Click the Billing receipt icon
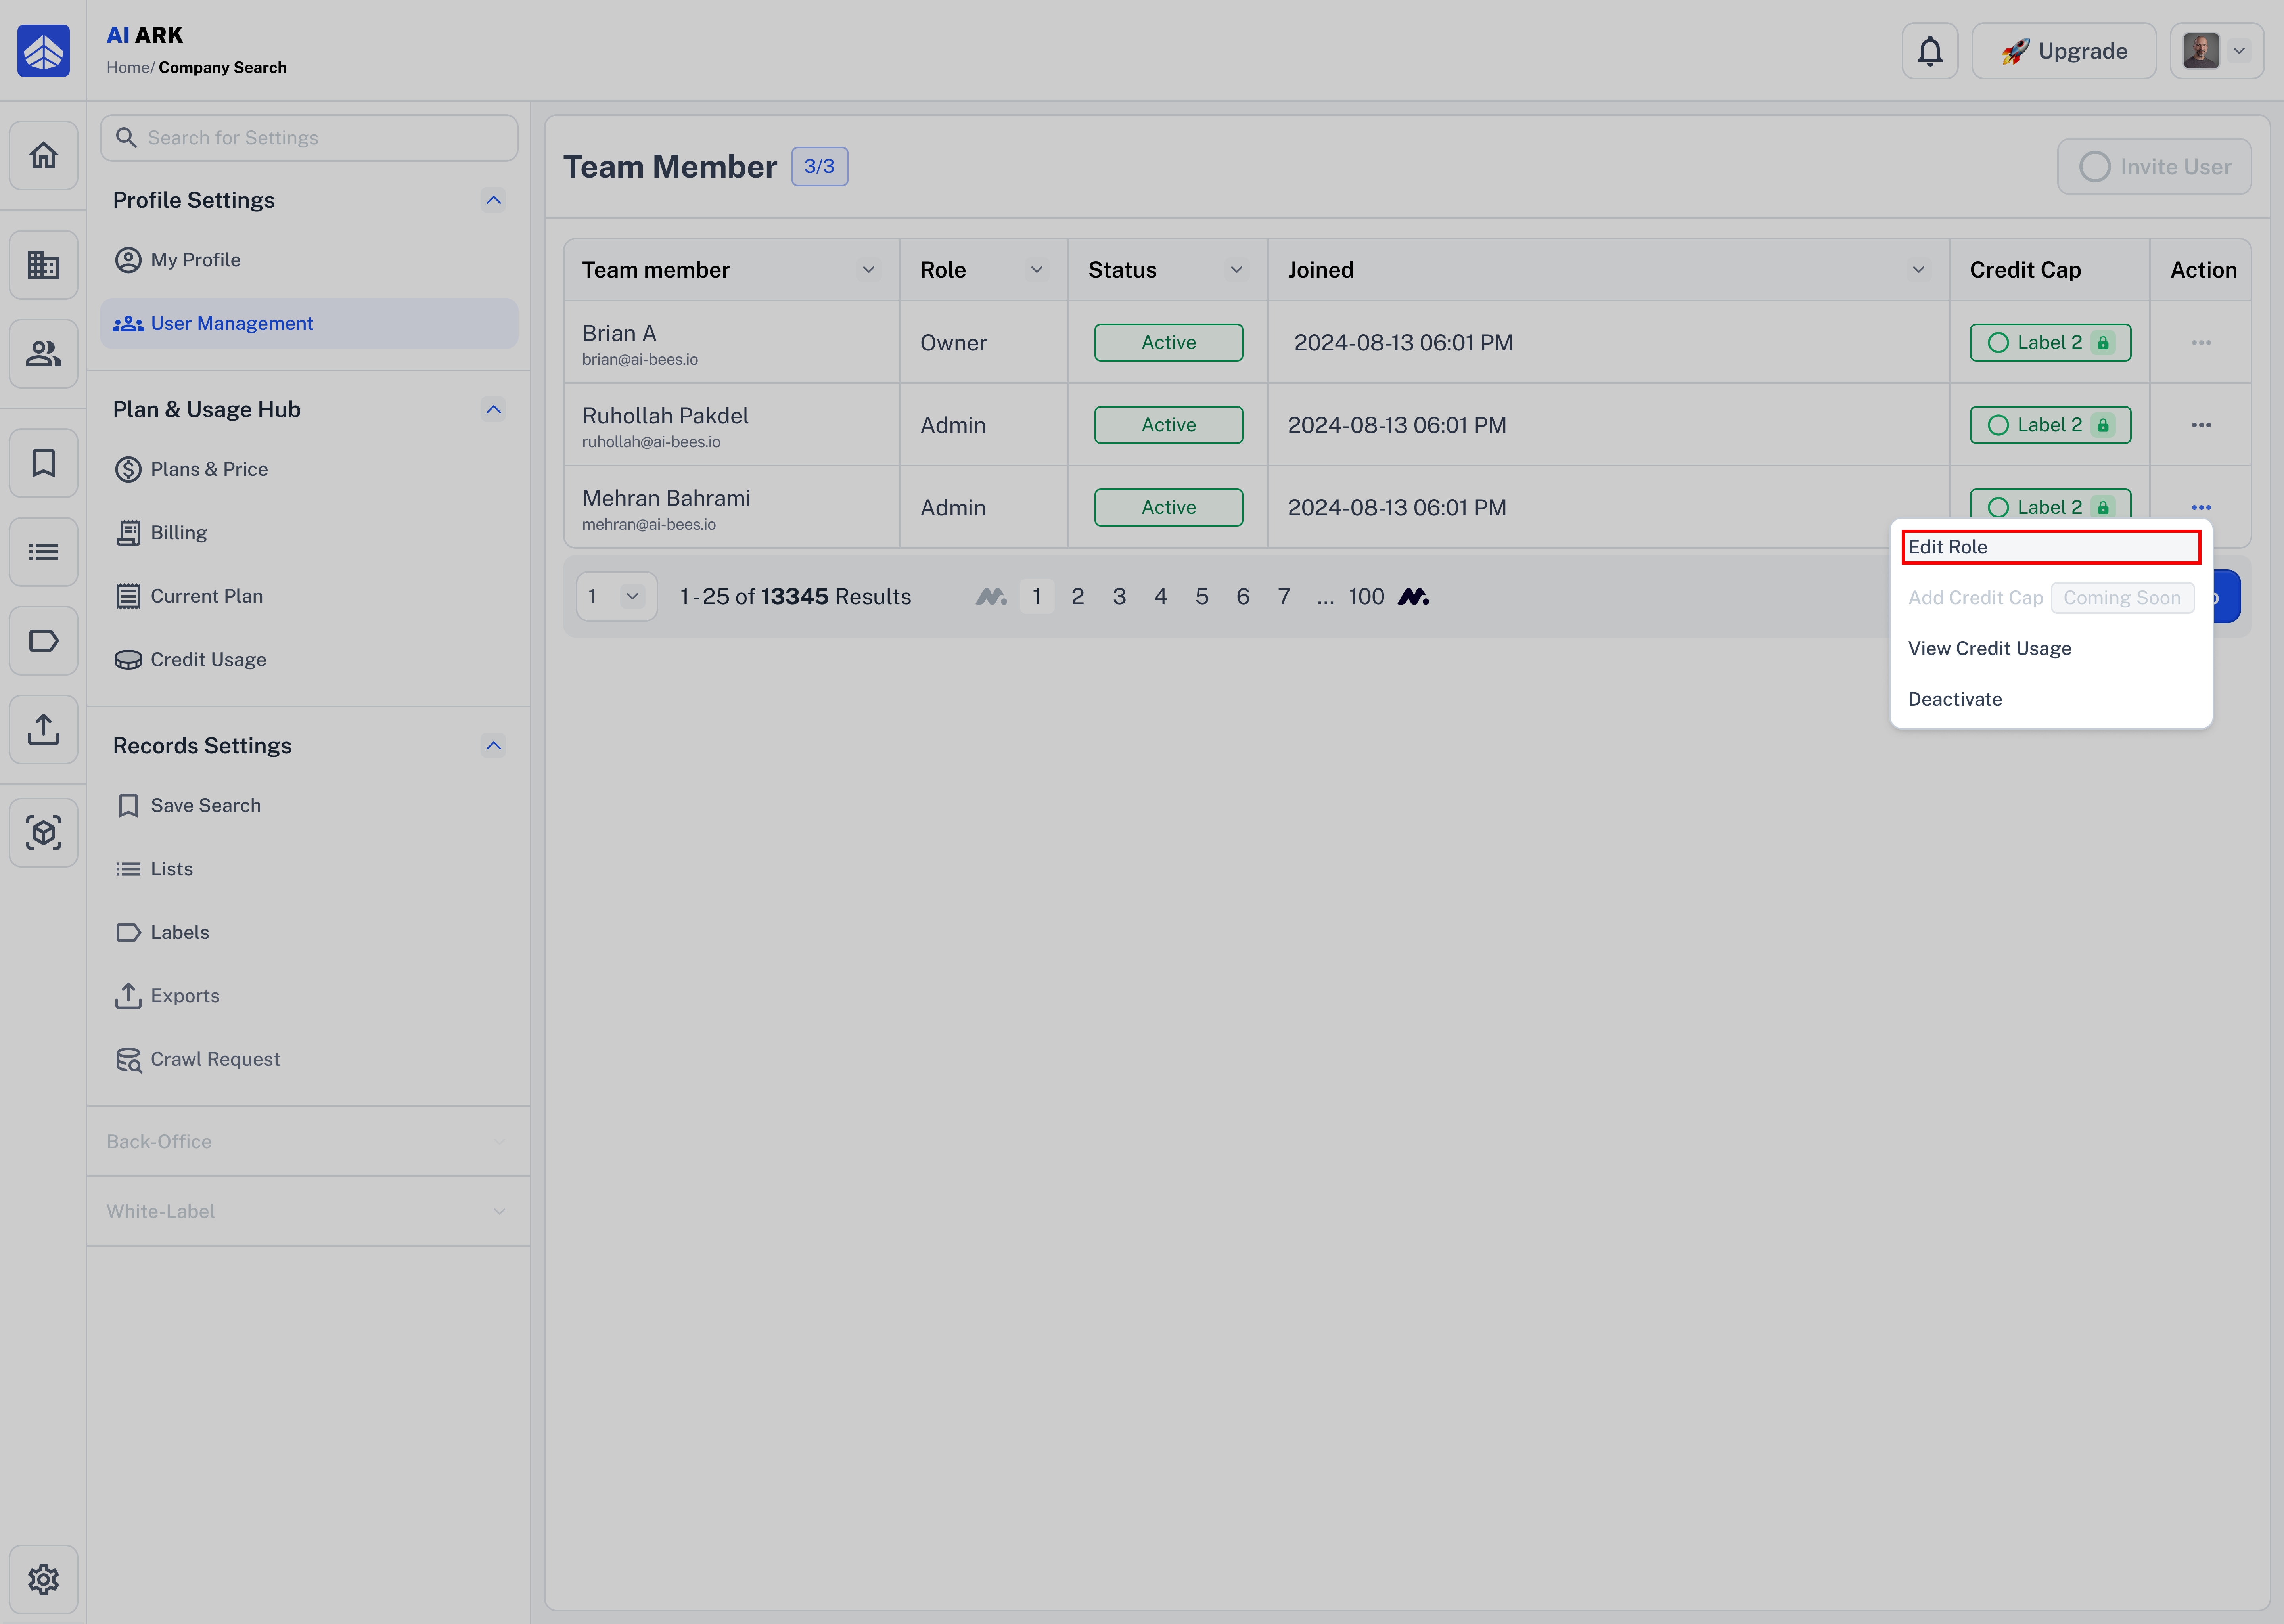The height and width of the screenshot is (1624, 2284). 128,533
